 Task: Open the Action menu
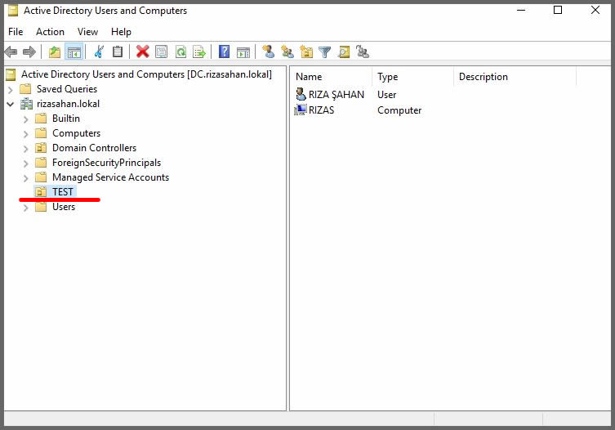[50, 32]
